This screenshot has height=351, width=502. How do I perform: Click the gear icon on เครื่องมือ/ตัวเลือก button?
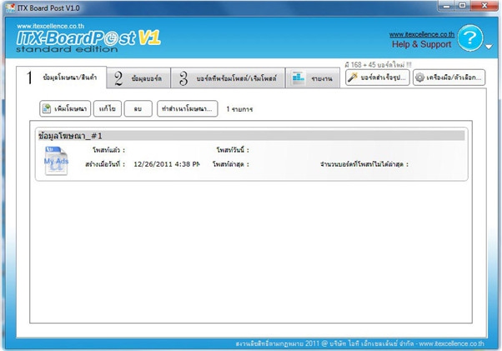tap(419, 78)
